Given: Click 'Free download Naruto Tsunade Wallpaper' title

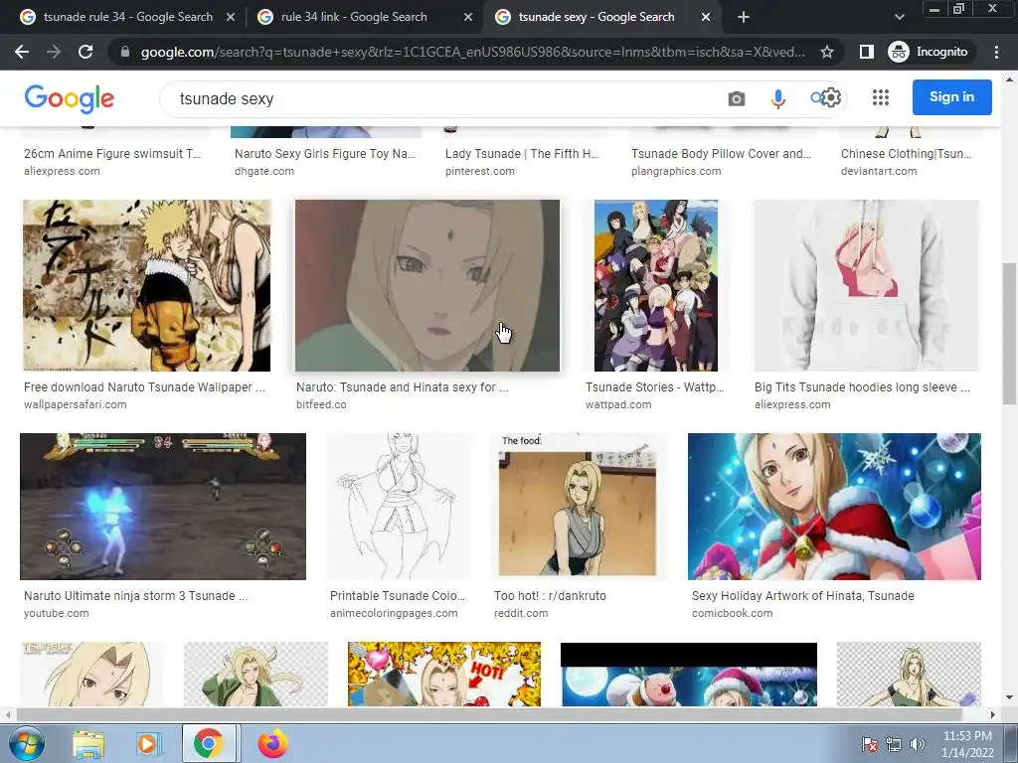Looking at the screenshot, I should pos(144,387).
